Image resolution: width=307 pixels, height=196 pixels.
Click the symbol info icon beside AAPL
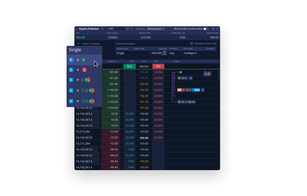(127, 29)
